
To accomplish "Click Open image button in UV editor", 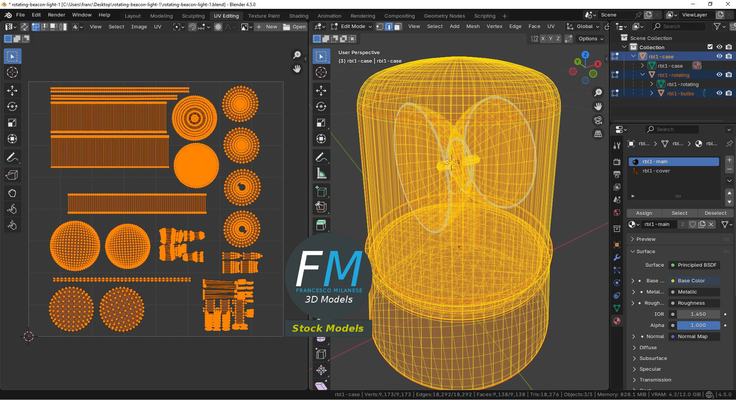I will 294,27.
